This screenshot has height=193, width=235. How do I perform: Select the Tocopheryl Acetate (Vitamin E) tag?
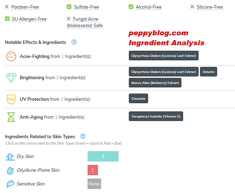156,117
